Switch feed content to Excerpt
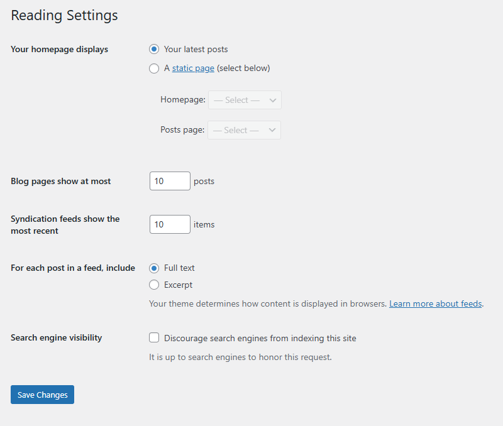This screenshot has width=503, height=426. pos(154,285)
